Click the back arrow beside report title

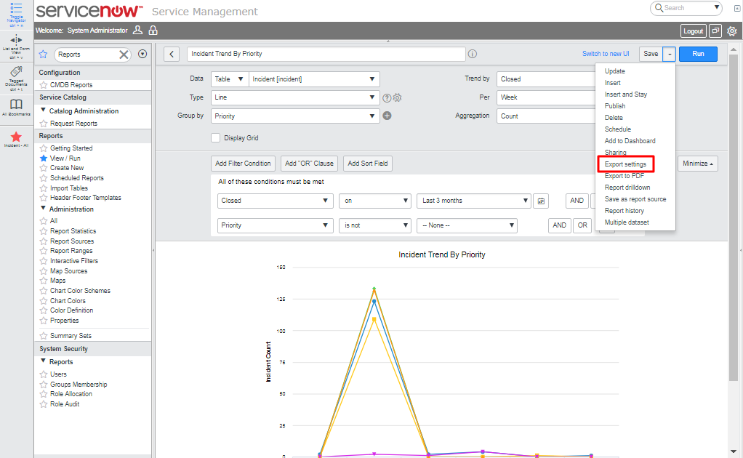pos(172,55)
